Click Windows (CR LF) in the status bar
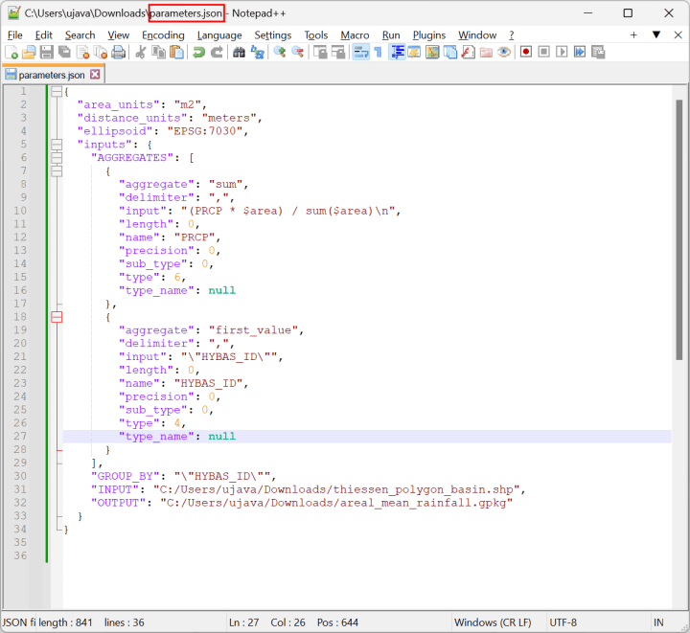Viewport: 690px width, 633px height. click(491, 622)
